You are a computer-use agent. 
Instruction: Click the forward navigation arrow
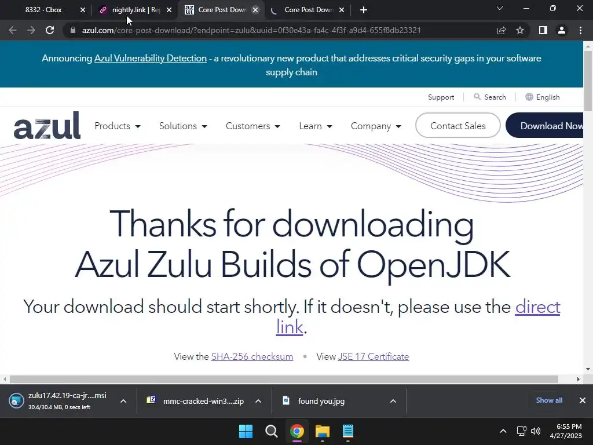click(x=31, y=30)
